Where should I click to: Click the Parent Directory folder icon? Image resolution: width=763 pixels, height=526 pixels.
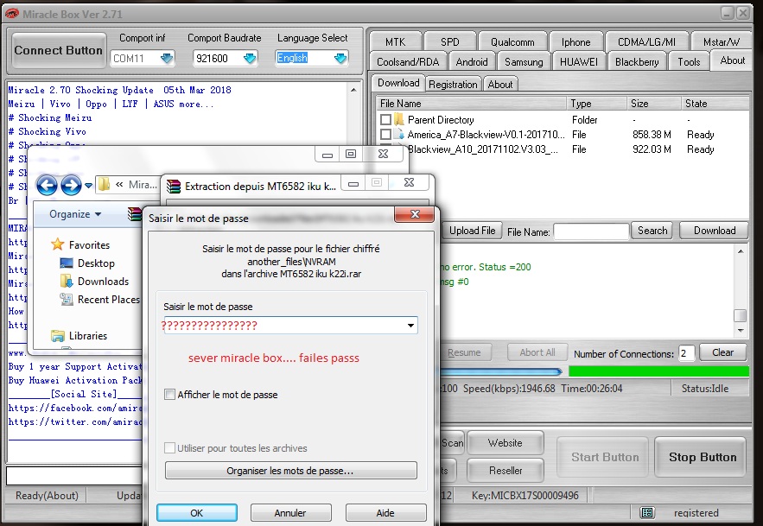click(x=399, y=119)
